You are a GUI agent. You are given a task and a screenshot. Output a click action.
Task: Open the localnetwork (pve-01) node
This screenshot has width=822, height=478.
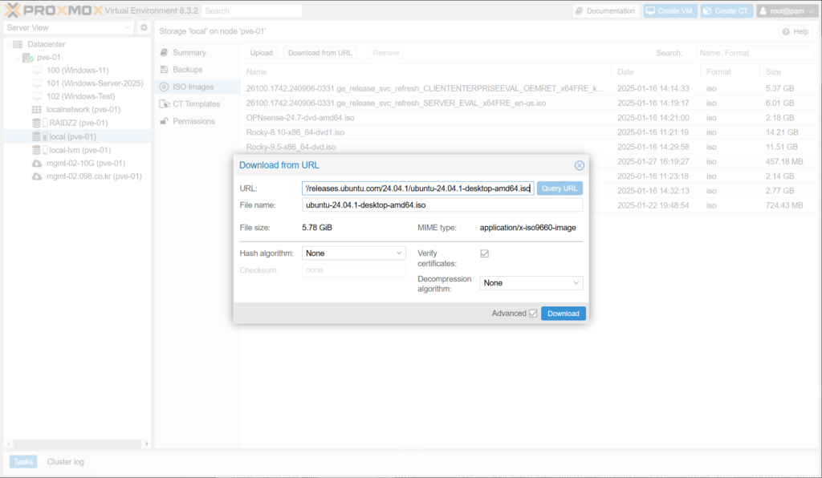(x=83, y=109)
